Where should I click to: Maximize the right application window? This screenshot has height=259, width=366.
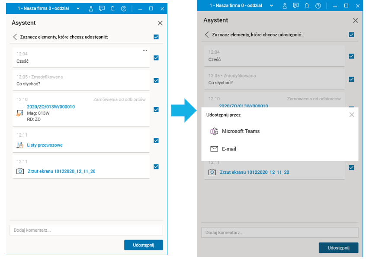pos(346,6)
